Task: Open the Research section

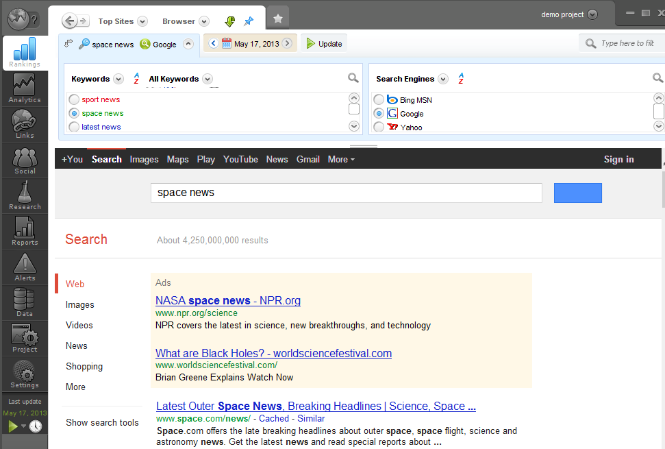Action: coord(25,195)
